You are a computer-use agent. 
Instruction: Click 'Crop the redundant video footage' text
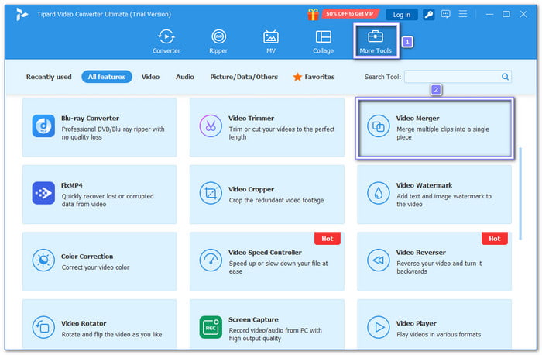276,200
